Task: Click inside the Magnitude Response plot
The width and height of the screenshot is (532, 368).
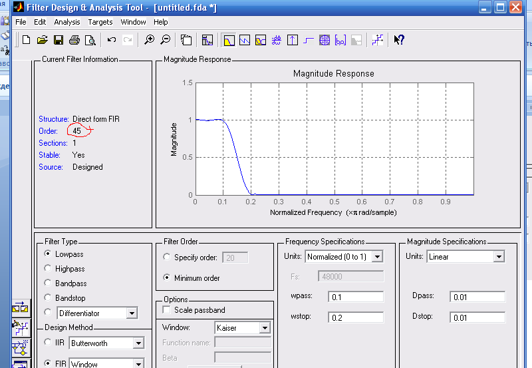Action: coord(334,138)
